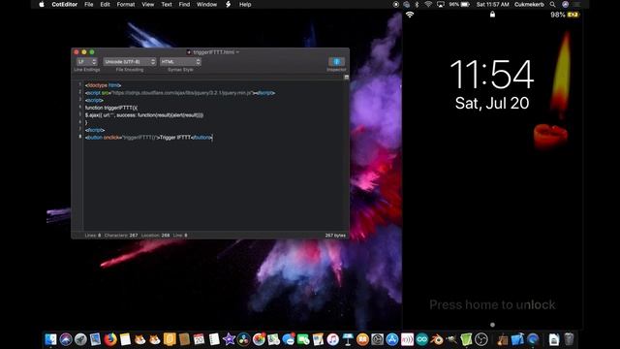
Task: Open the Window menu
Action: tap(206, 4)
